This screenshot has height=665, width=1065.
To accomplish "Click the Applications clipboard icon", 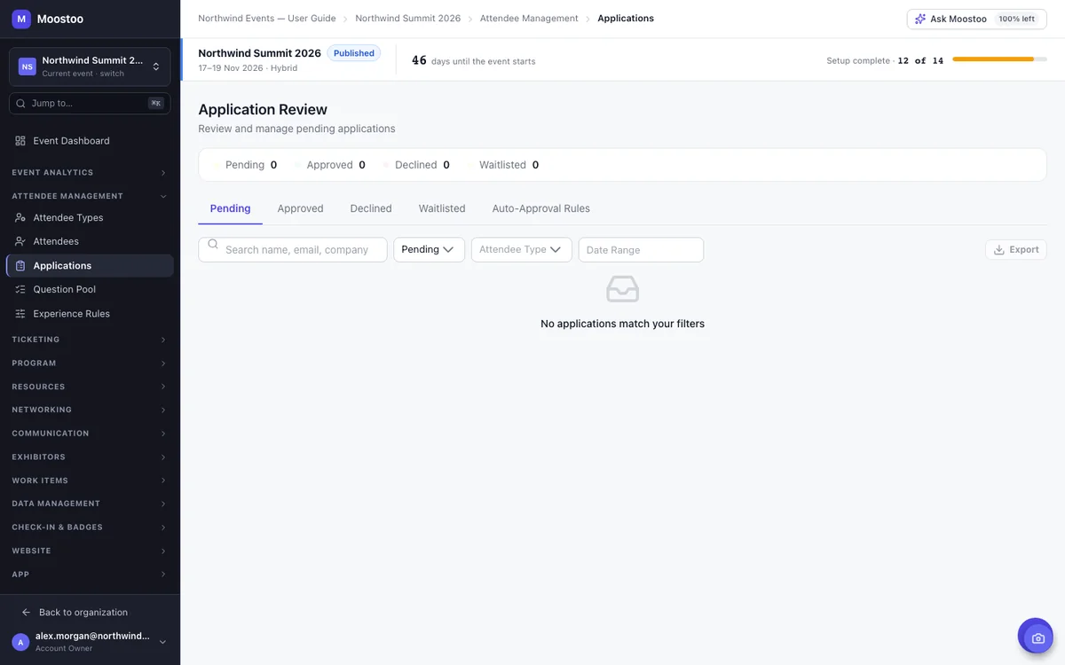I will click(20, 266).
